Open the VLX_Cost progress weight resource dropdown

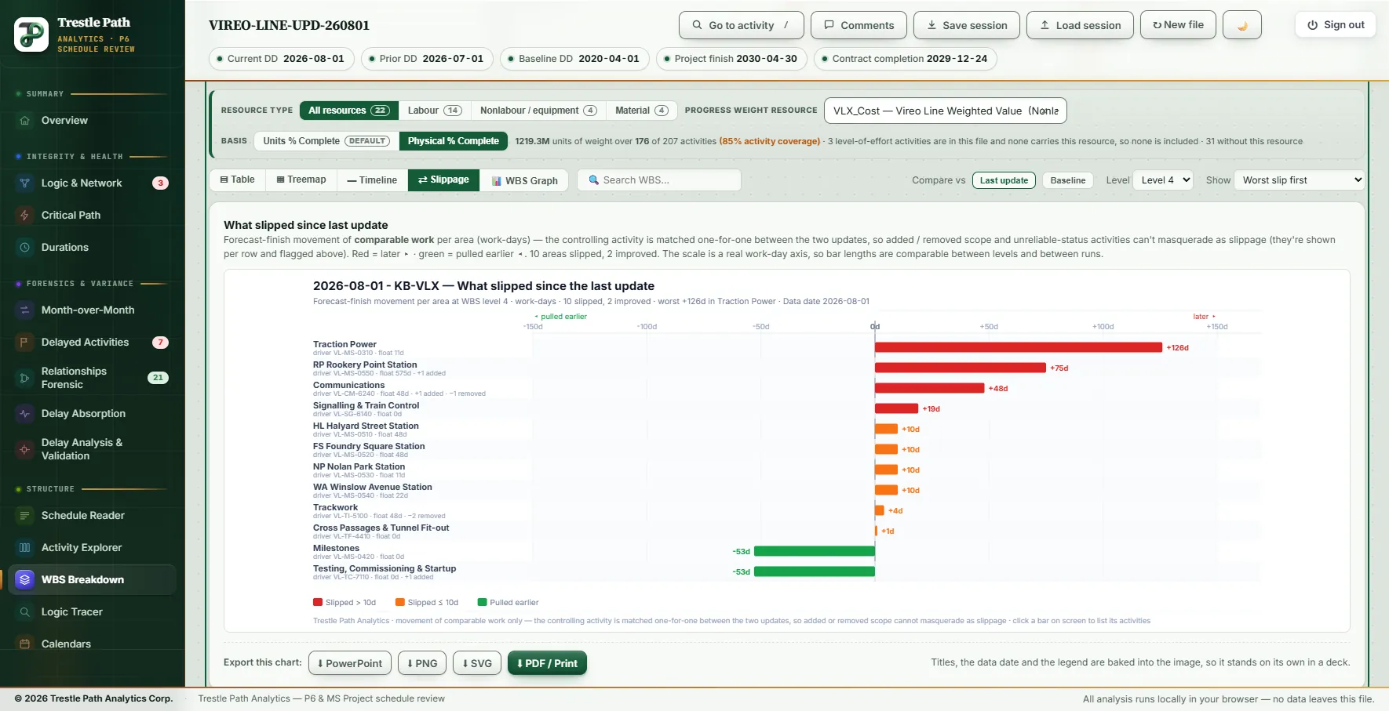pyautogui.click(x=946, y=111)
